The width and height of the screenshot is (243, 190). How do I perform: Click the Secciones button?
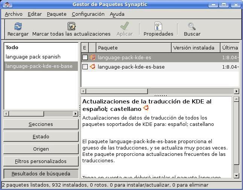point(41,124)
